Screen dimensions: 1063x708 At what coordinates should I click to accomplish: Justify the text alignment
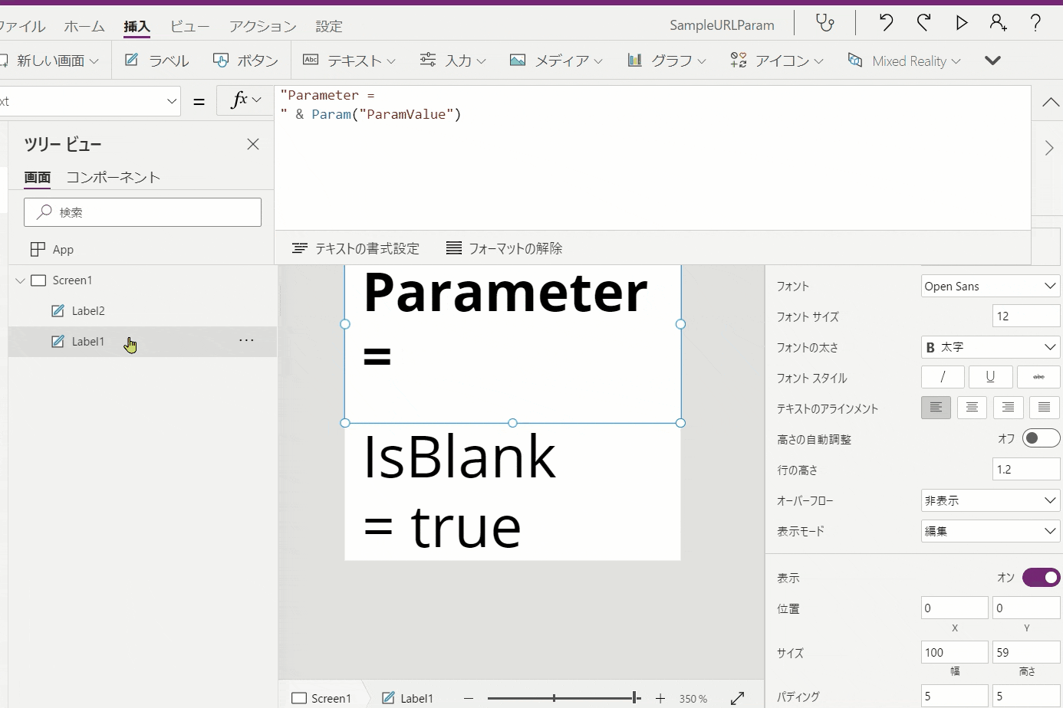click(x=1044, y=408)
